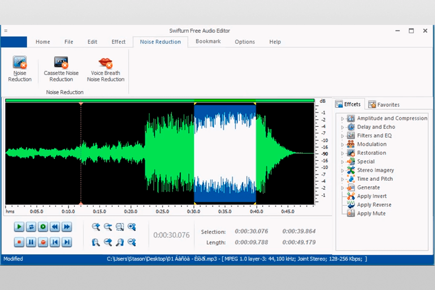The image size is (435, 290).
Task: Switch to the Favorites tab
Action: pos(383,105)
